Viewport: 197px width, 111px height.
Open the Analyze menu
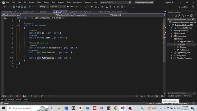(61, 2)
